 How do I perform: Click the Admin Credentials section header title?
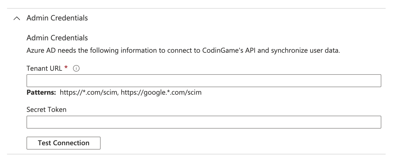pos(57,18)
